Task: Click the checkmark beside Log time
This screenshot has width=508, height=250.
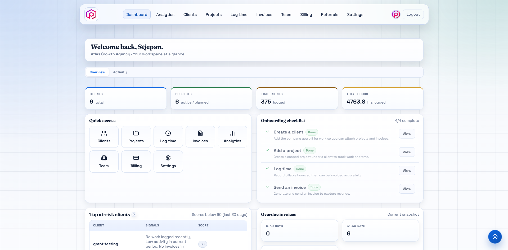Action: point(268,169)
